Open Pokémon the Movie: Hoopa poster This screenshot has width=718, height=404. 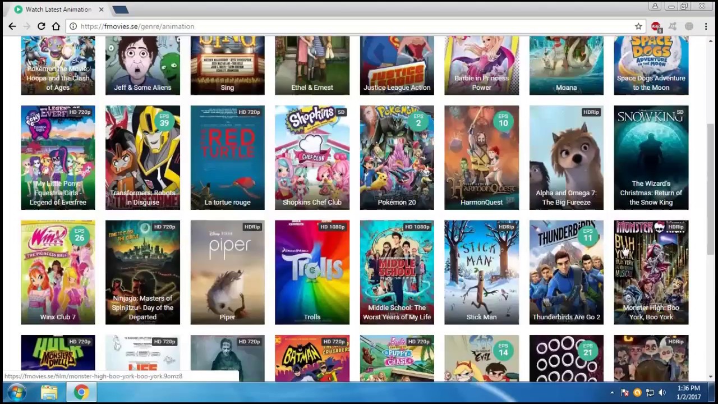[x=58, y=66]
